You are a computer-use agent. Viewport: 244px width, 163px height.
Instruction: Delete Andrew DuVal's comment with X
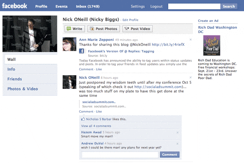tap(178, 144)
